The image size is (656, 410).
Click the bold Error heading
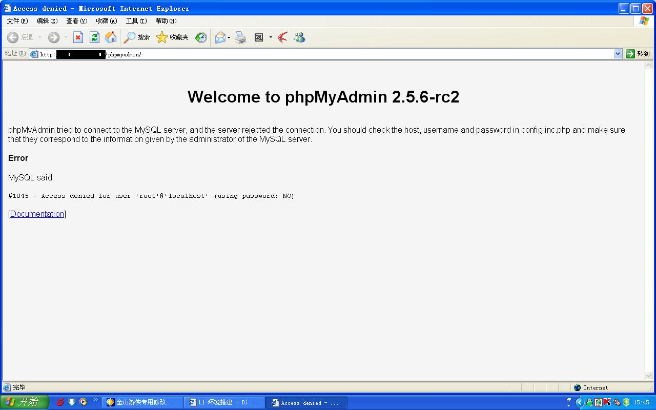[x=18, y=158]
